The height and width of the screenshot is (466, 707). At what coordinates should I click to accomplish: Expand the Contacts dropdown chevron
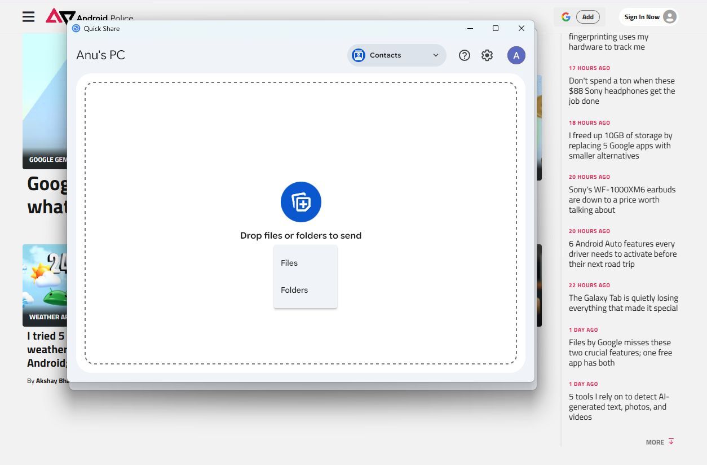436,55
